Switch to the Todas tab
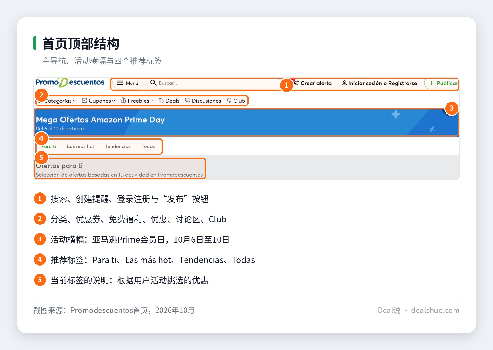Screen dimensions: 493x350 pyautogui.click(x=148, y=146)
